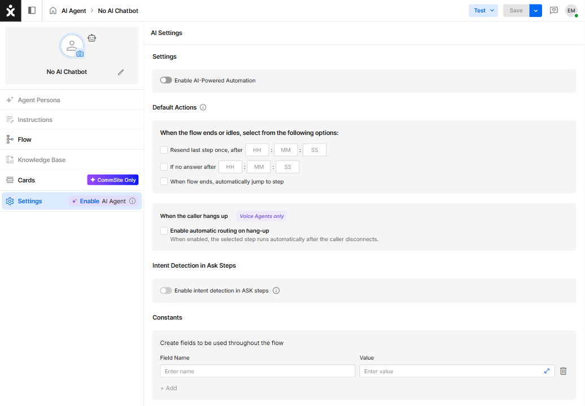
Task: Focus HH field for Resend last step
Action: pos(257,150)
